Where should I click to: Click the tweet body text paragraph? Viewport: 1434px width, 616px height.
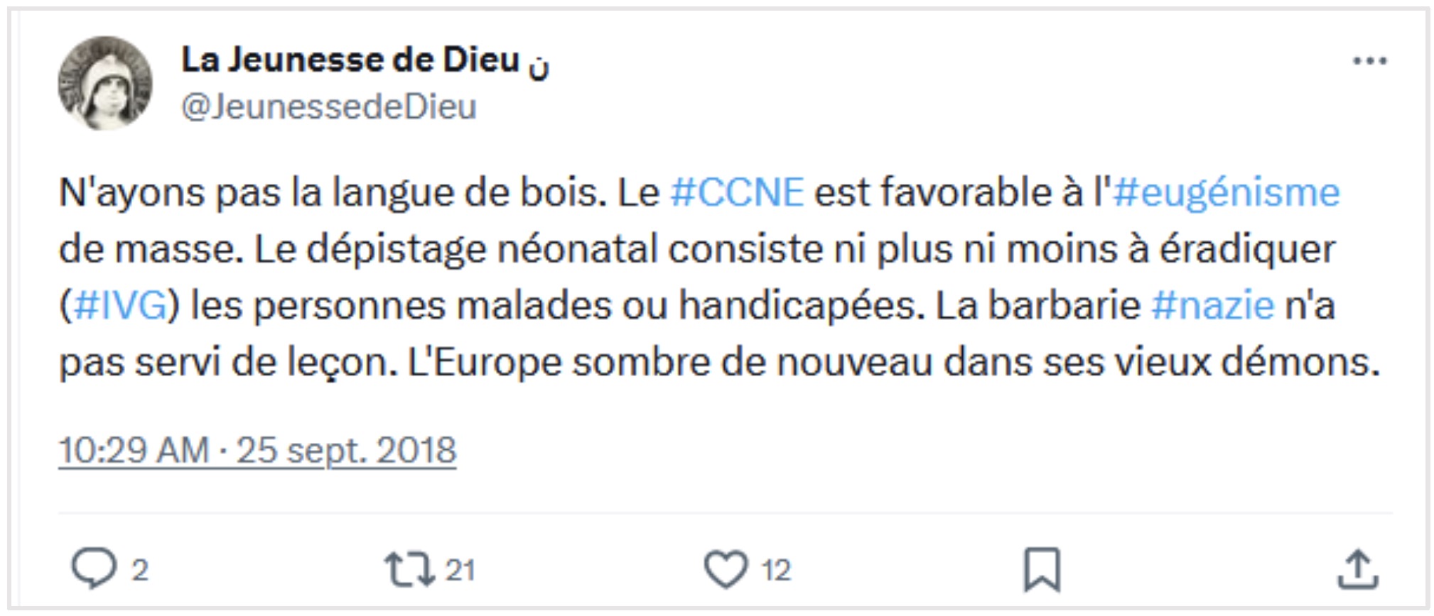click(x=711, y=277)
